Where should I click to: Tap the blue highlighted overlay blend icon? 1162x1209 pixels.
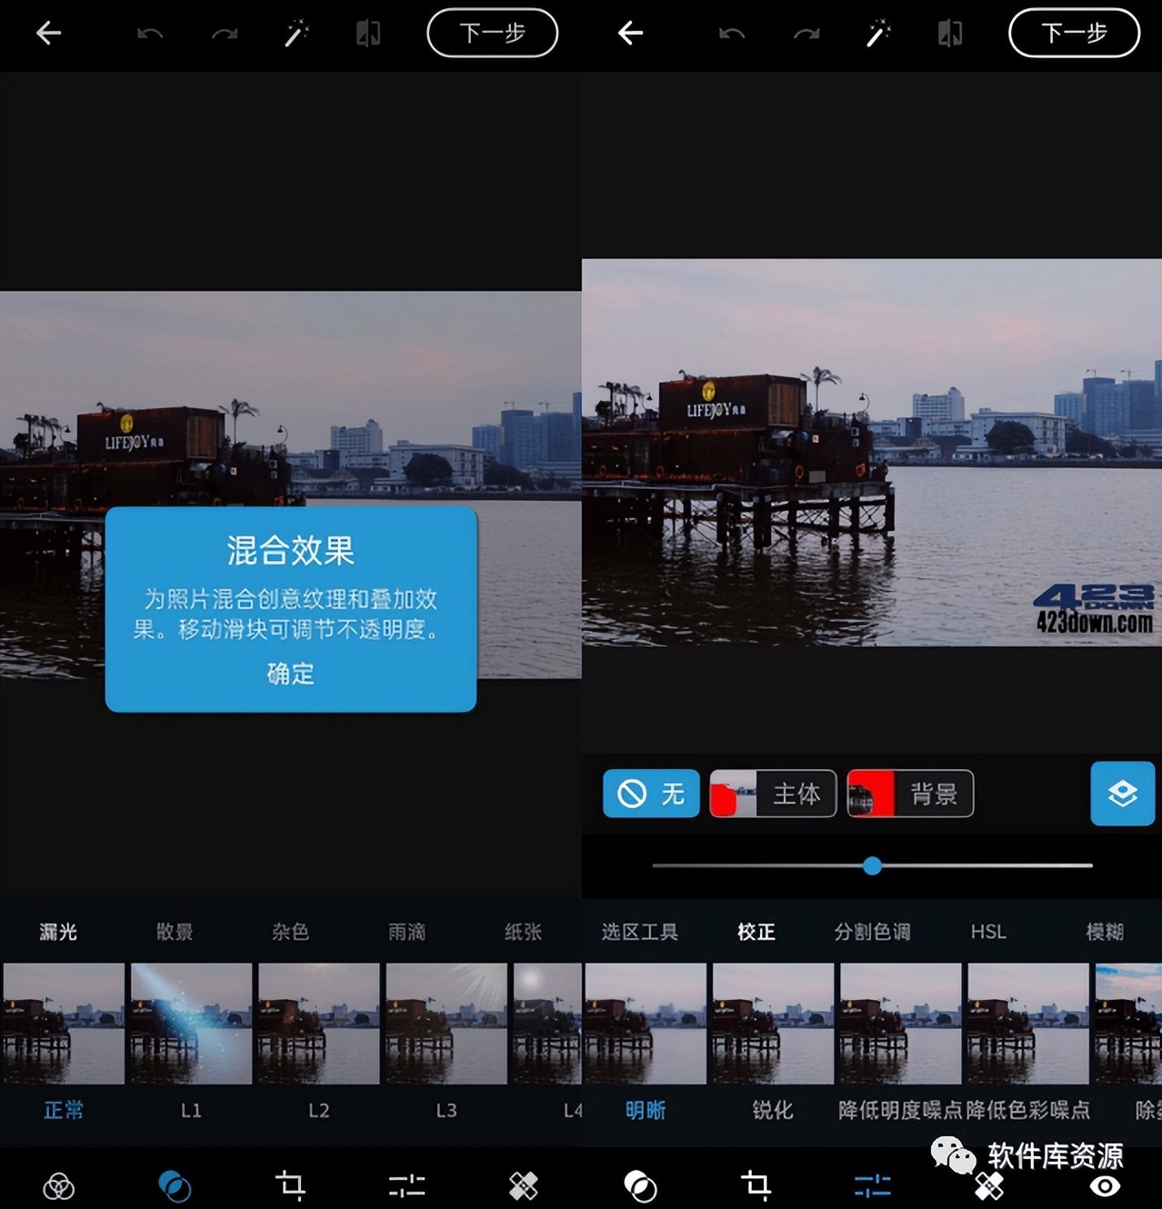[x=175, y=1185]
